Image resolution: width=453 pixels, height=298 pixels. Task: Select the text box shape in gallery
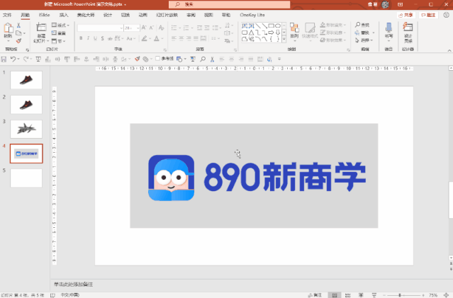245,25
